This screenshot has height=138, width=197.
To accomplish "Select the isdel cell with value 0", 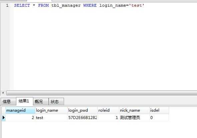I will [159, 118].
